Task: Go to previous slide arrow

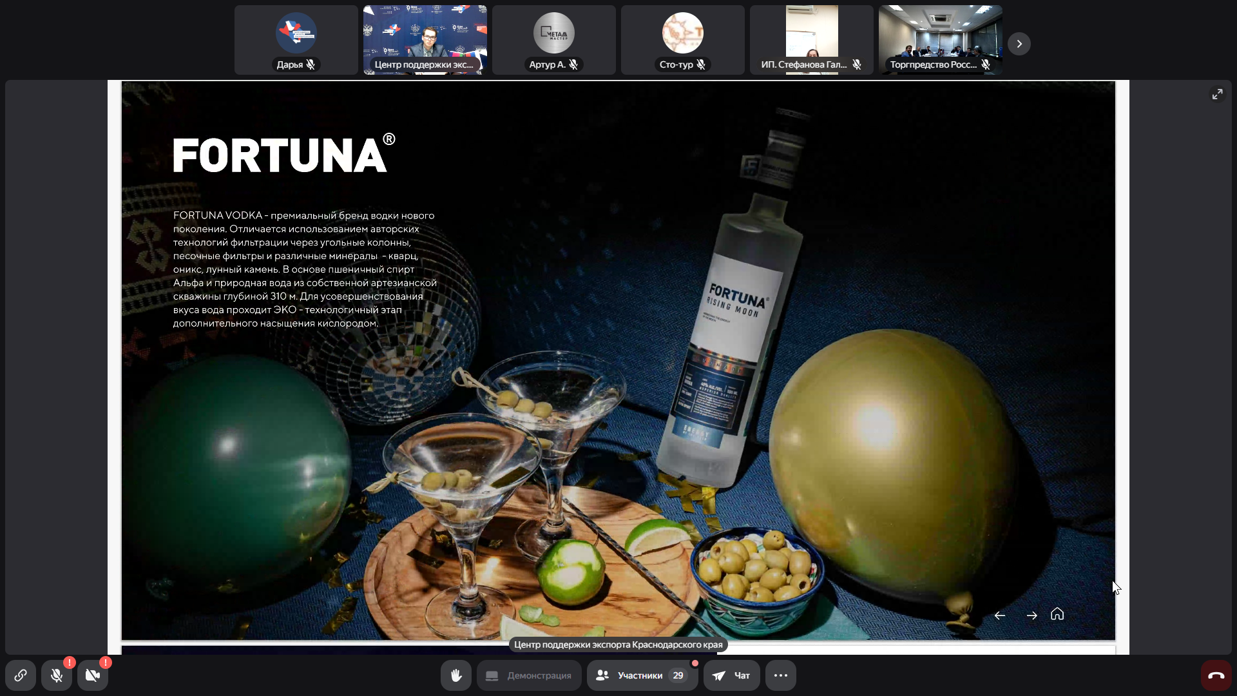Action: (1000, 615)
